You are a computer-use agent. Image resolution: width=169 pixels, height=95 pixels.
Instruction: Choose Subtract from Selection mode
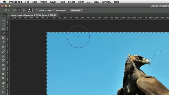pos(24,11)
